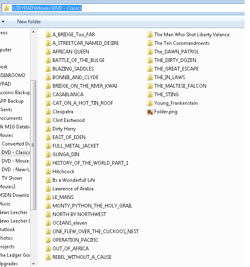Click the Clint Eastwood folder icon

point(48,120)
